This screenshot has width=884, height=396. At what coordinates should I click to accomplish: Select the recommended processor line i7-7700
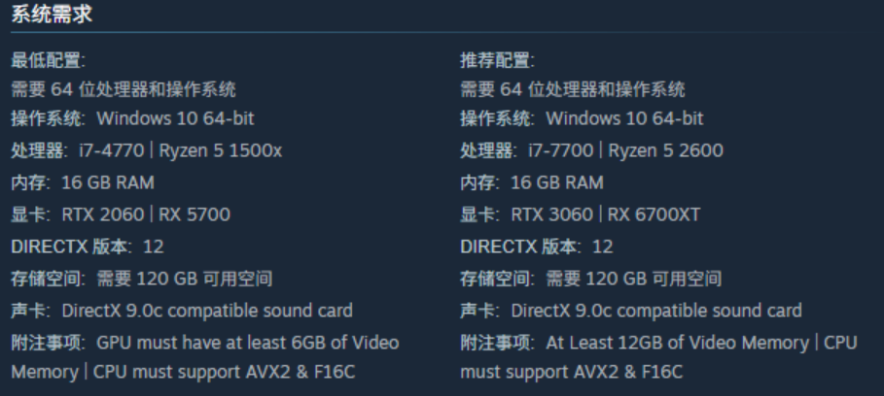click(591, 150)
